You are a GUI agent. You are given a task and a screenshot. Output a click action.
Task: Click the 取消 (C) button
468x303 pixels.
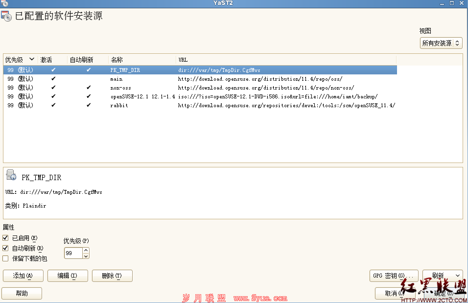point(395,293)
